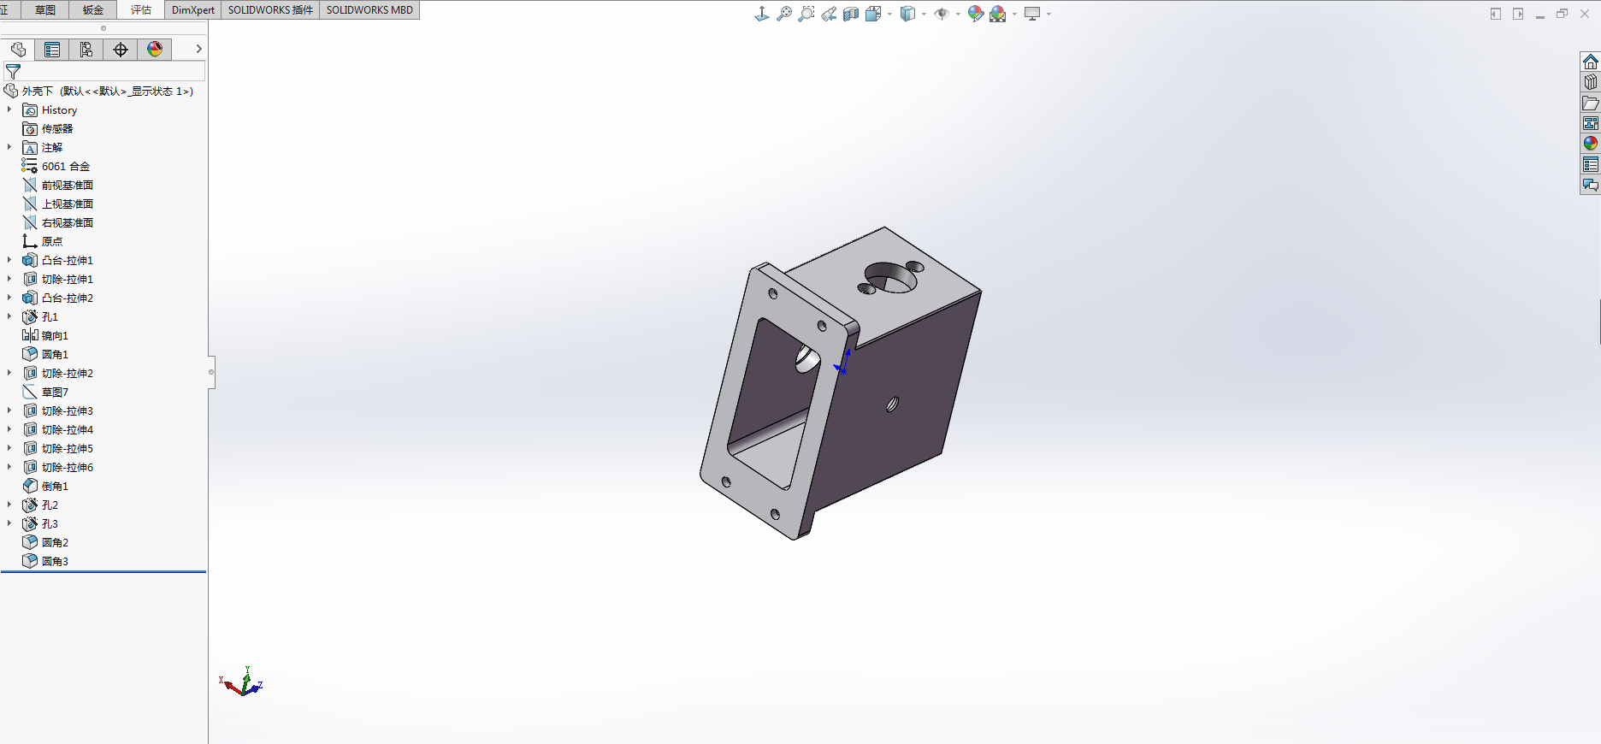
Task: Click the Display Style icon
Action: pyautogui.click(x=907, y=14)
